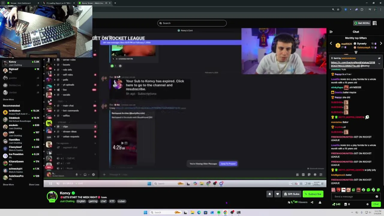Open Ice Poseidon recommended channel

click(x=21, y=156)
